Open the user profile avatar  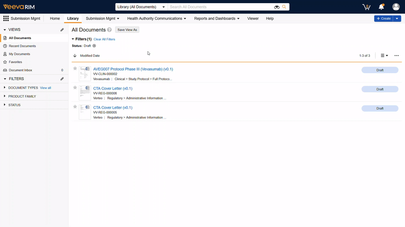[396, 7]
